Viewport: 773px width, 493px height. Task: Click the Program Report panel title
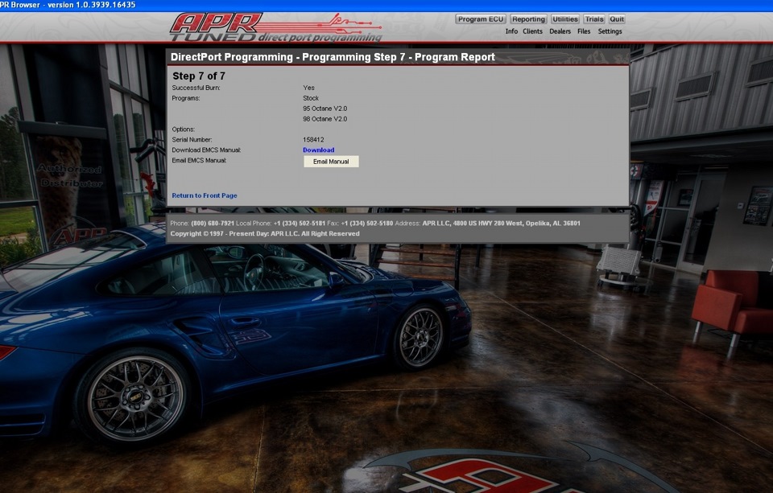point(333,57)
